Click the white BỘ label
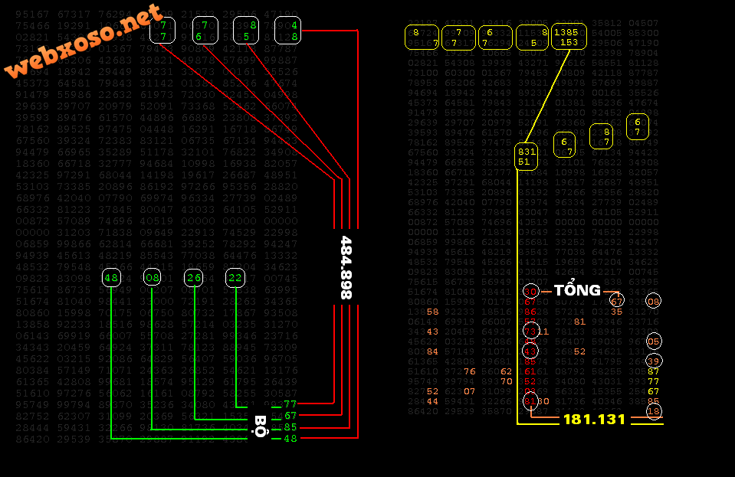The image size is (735, 477). click(x=261, y=426)
